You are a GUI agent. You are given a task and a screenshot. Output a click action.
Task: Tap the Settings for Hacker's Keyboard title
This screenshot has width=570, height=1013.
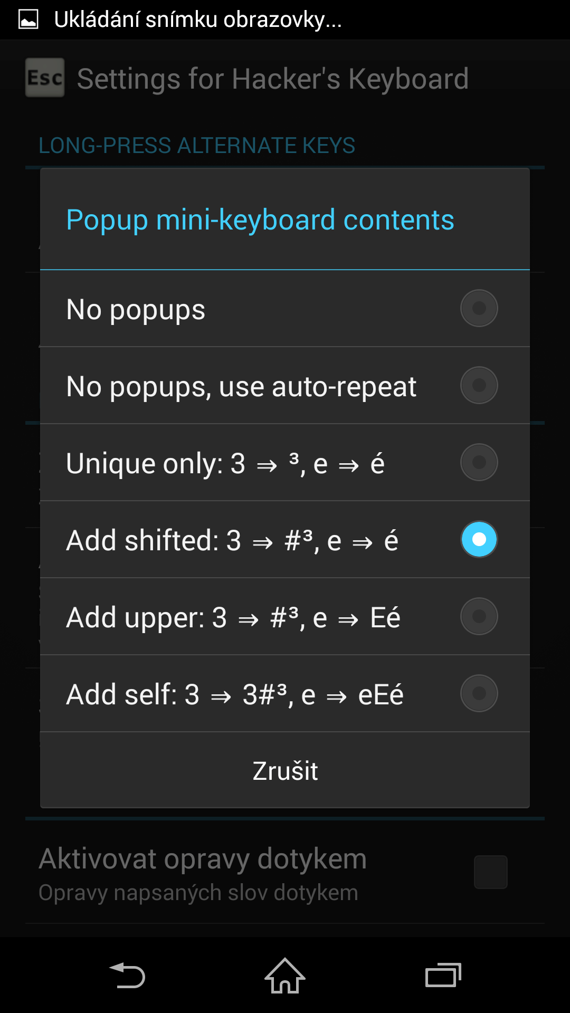(273, 79)
